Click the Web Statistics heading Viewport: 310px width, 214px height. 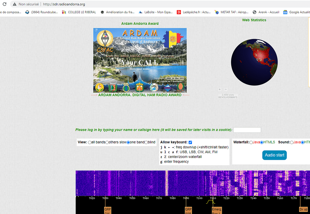pos(254,20)
